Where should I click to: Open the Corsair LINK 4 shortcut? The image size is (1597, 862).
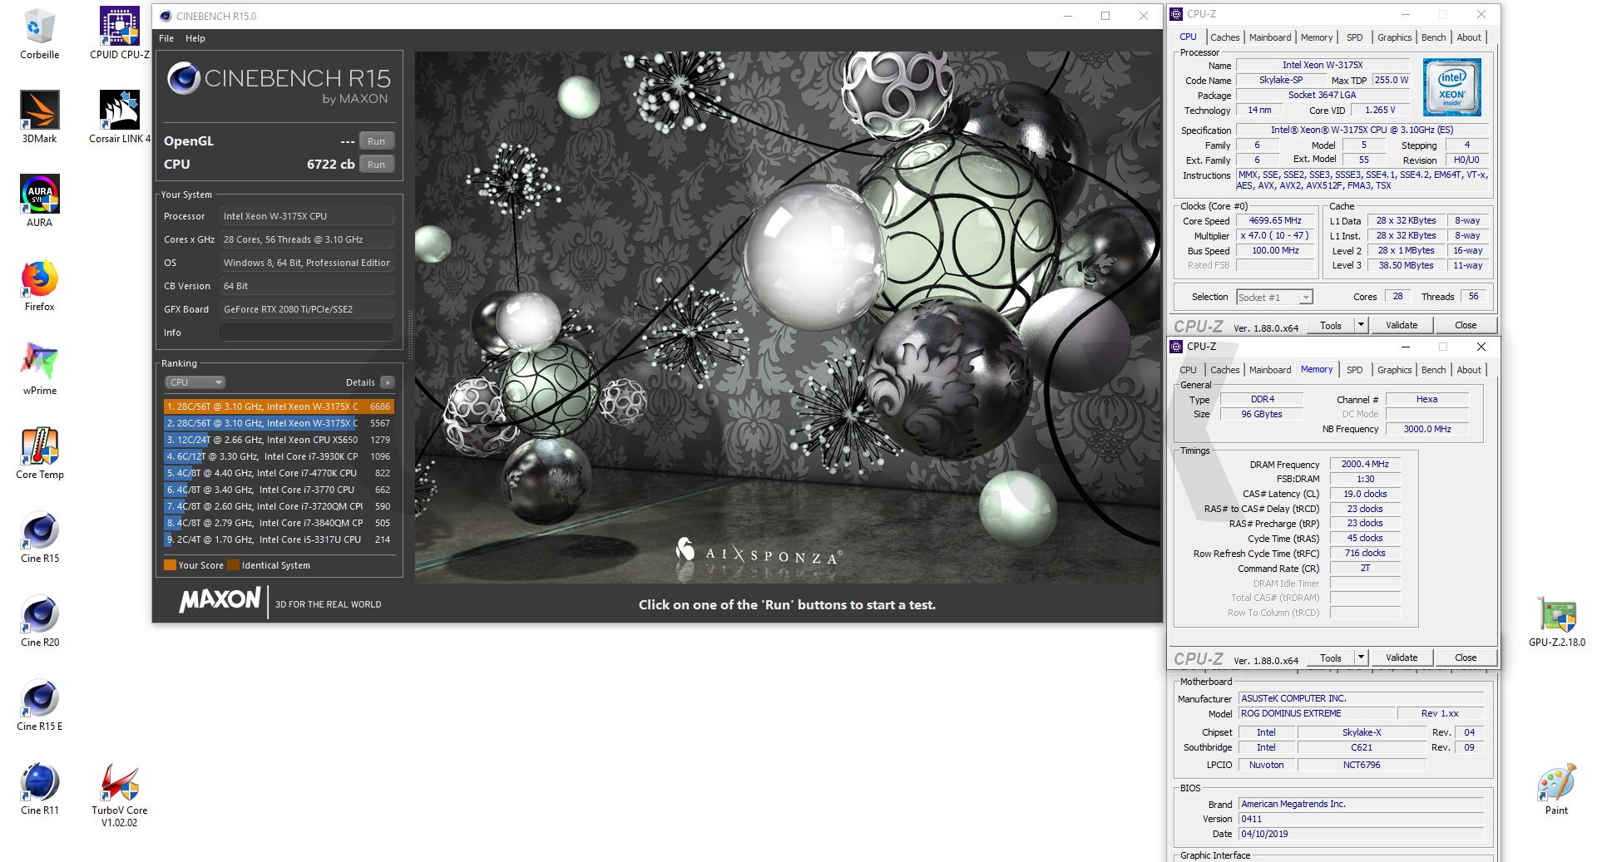pyautogui.click(x=120, y=116)
